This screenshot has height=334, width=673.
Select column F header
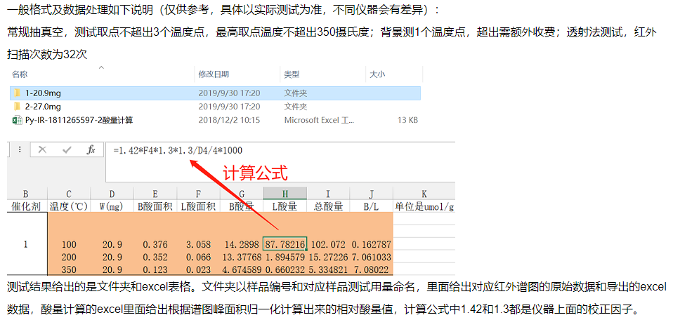198,194
